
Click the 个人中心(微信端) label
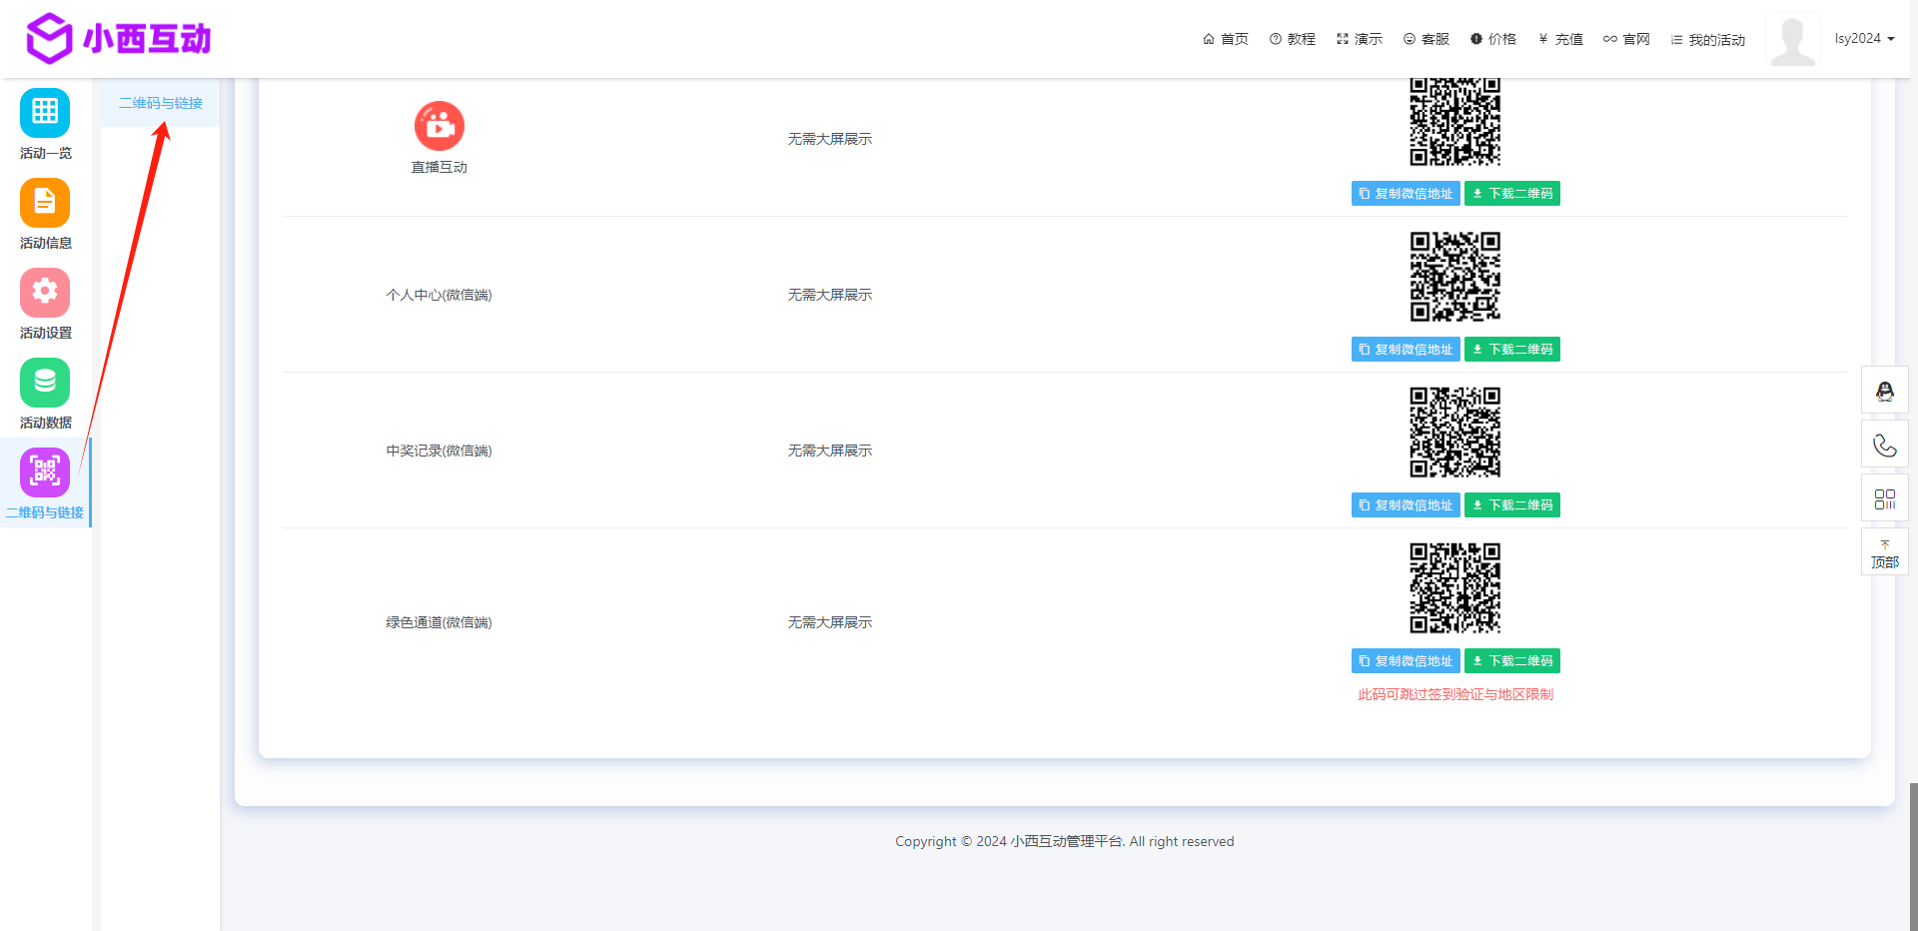(x=440, y=295)
